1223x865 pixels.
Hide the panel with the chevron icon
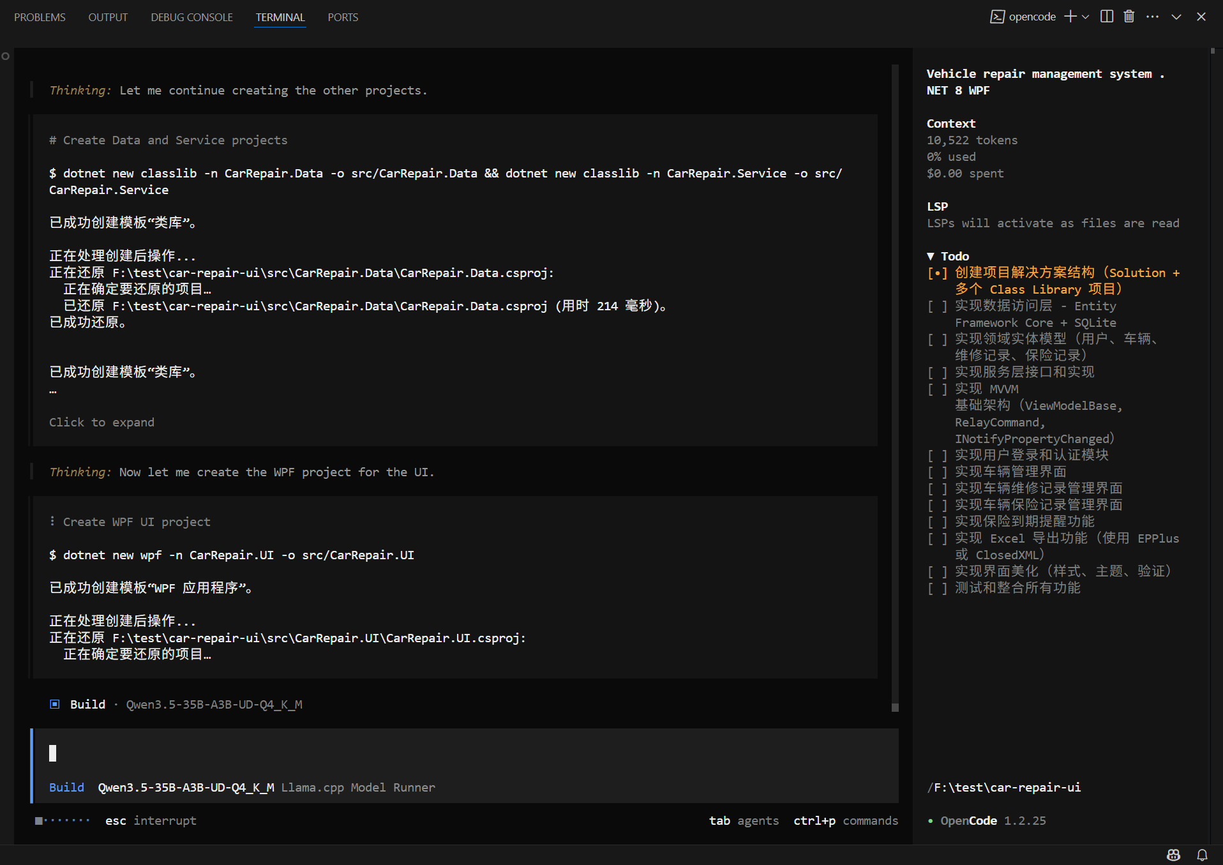(x=1176, y=17)
